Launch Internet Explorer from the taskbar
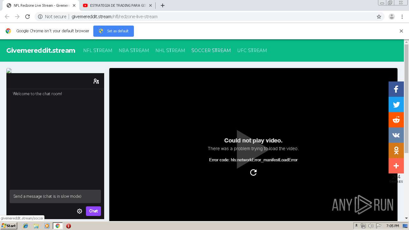The width and height of the screenshot is (409, 230). 26,226
